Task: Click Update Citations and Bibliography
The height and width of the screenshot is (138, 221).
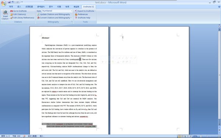Action: (53, 14)
